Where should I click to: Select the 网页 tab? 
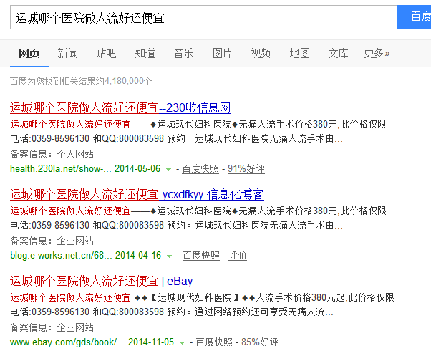pos(29,53)
